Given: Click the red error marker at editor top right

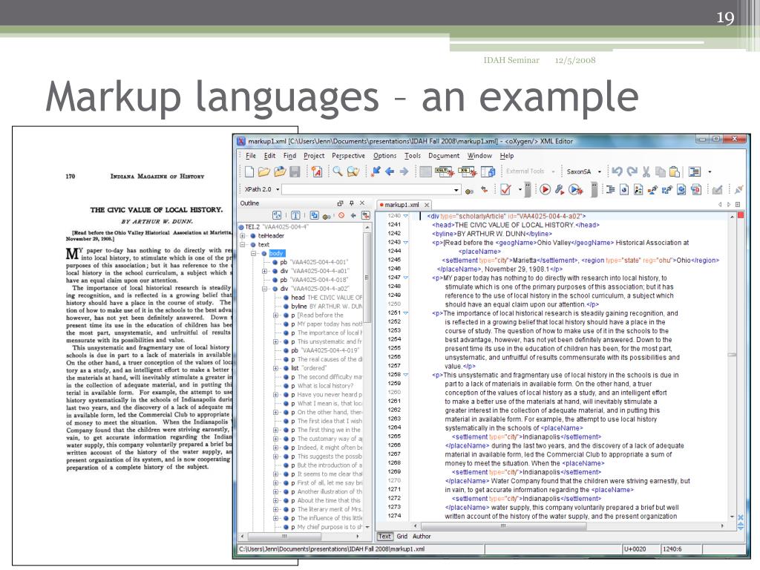Looking at the screenshot, I should click(741, 215).
